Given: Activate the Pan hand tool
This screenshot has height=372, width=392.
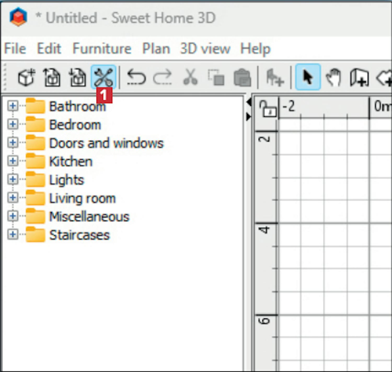Looking at the screenshot, I should pos(333,77).
